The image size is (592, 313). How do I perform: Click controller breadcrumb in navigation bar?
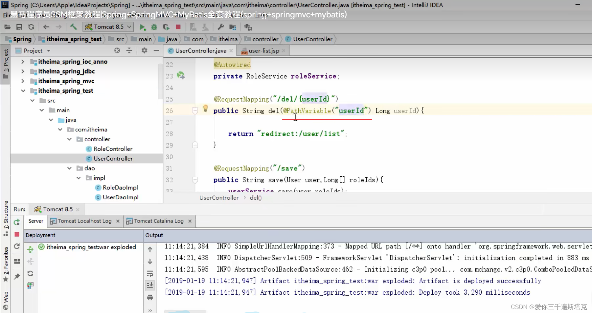[x=262, y=39]
